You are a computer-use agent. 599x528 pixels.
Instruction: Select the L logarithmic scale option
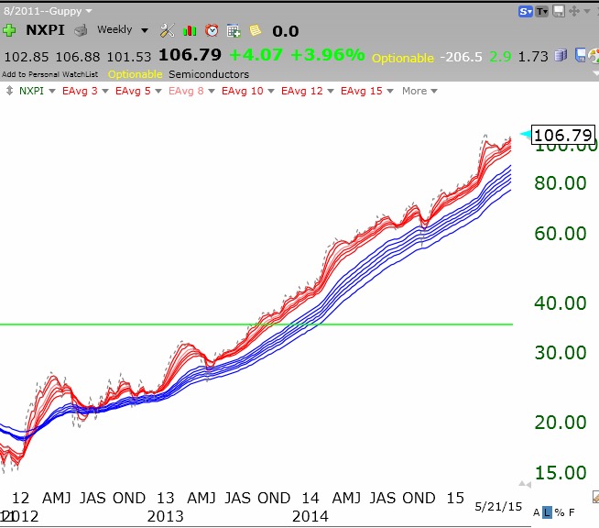[548, 512]
